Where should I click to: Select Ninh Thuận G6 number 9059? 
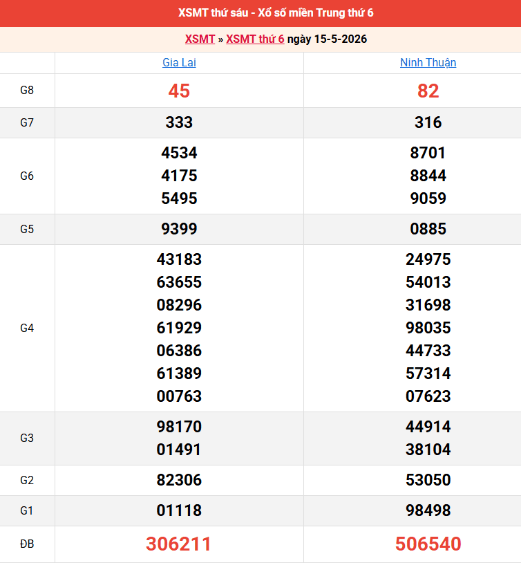pos(428,199)
